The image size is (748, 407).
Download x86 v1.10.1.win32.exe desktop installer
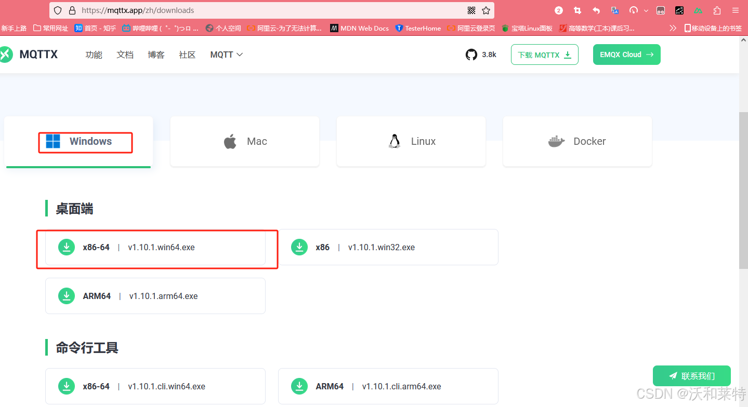[x=388, y=247]
